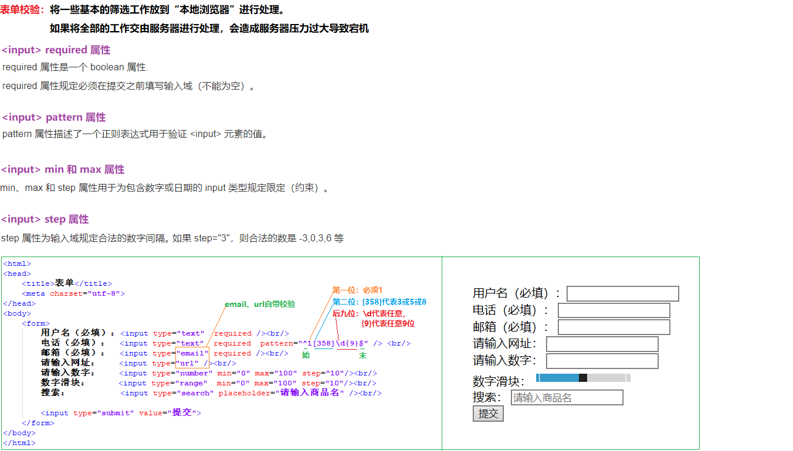Click the red 表单校验 title text
Image resolution: width=793 pixels, height=451 pixels.
tap(22, 10)
